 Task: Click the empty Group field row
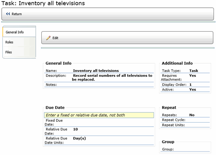(x=185, y=149)
